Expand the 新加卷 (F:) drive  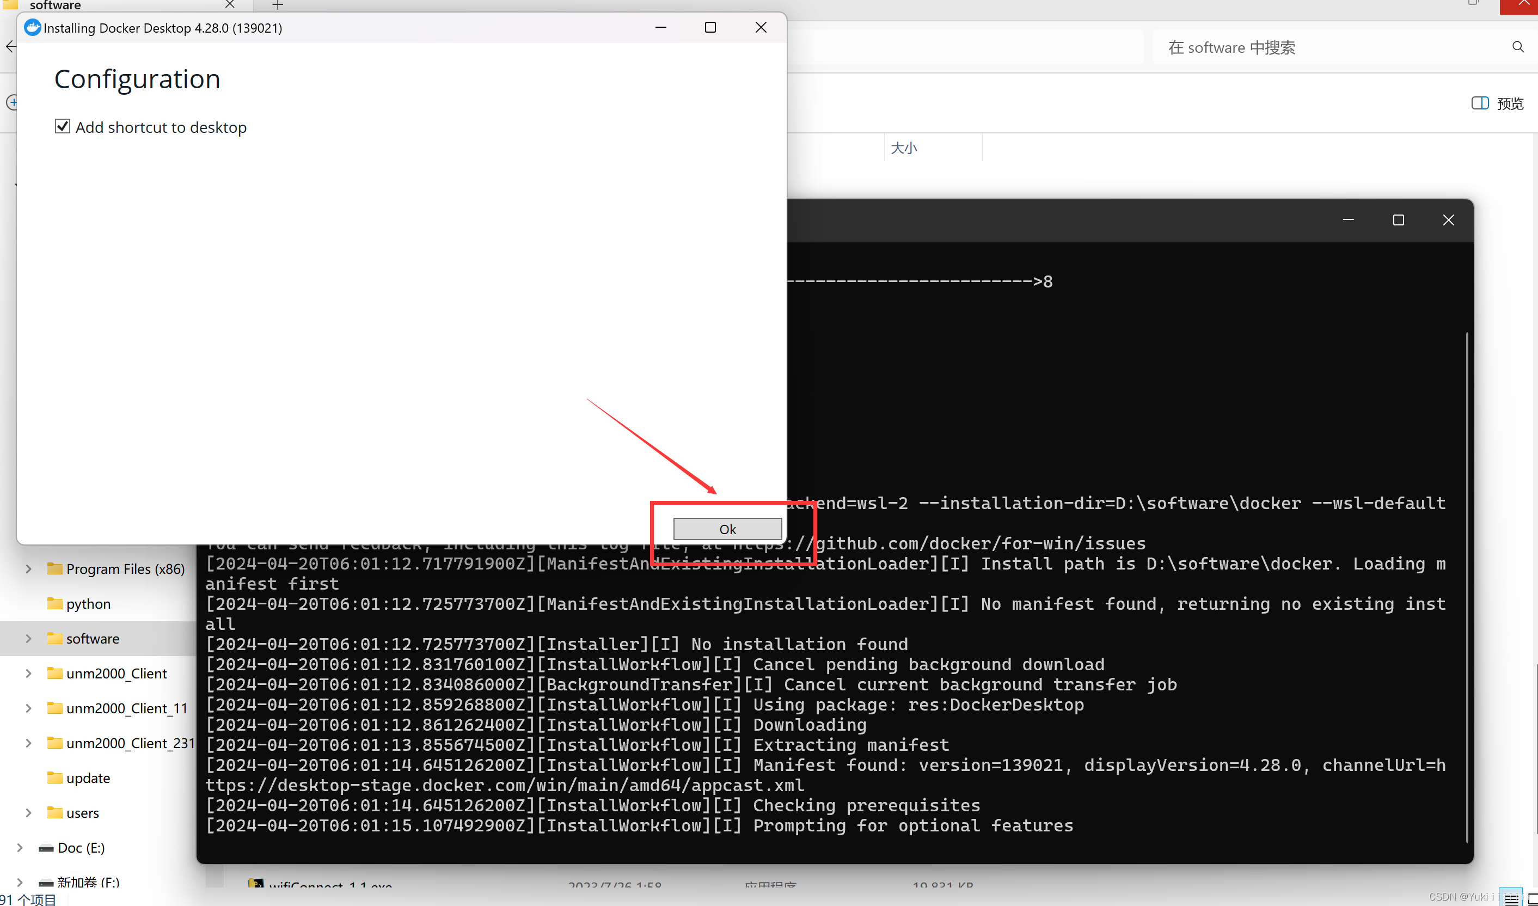click(x=20, y=881)
